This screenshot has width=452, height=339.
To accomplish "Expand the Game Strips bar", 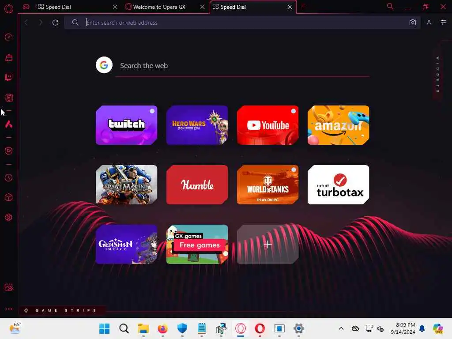I will tap(62, 310).
